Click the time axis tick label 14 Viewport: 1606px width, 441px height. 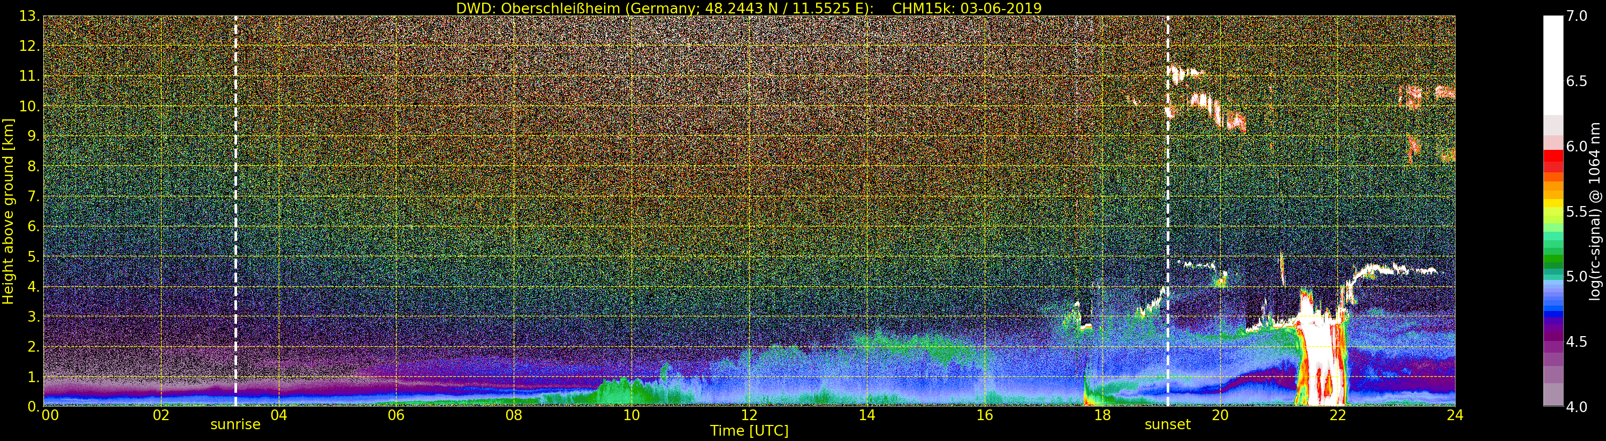(x=866, y=415)
